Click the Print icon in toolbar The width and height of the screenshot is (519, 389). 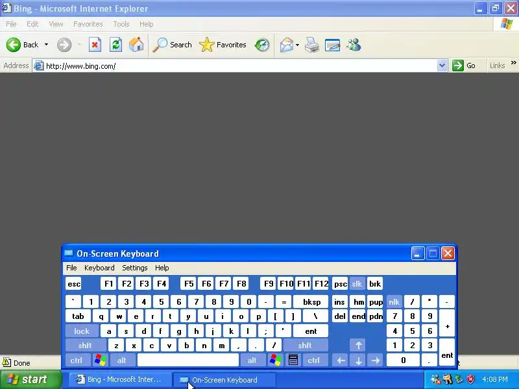click(312, 45)
